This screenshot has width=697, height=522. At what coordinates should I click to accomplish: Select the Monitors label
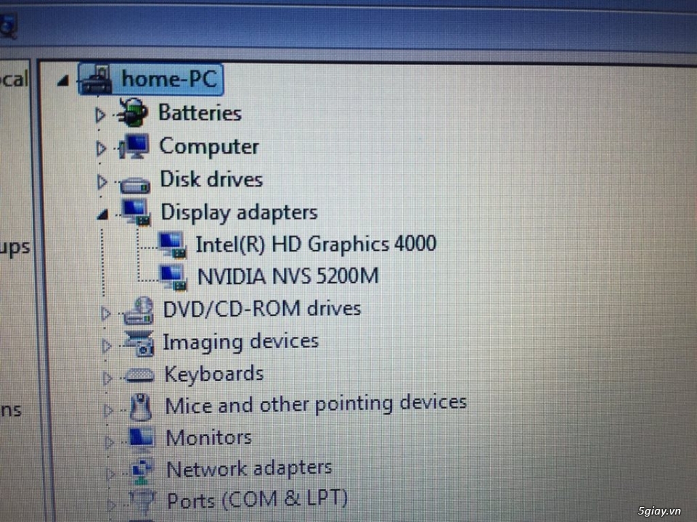pos(209,438)
